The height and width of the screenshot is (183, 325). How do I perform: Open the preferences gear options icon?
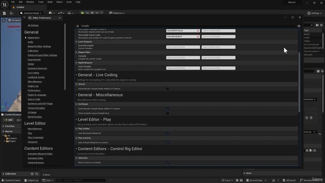tap(299, 26)
